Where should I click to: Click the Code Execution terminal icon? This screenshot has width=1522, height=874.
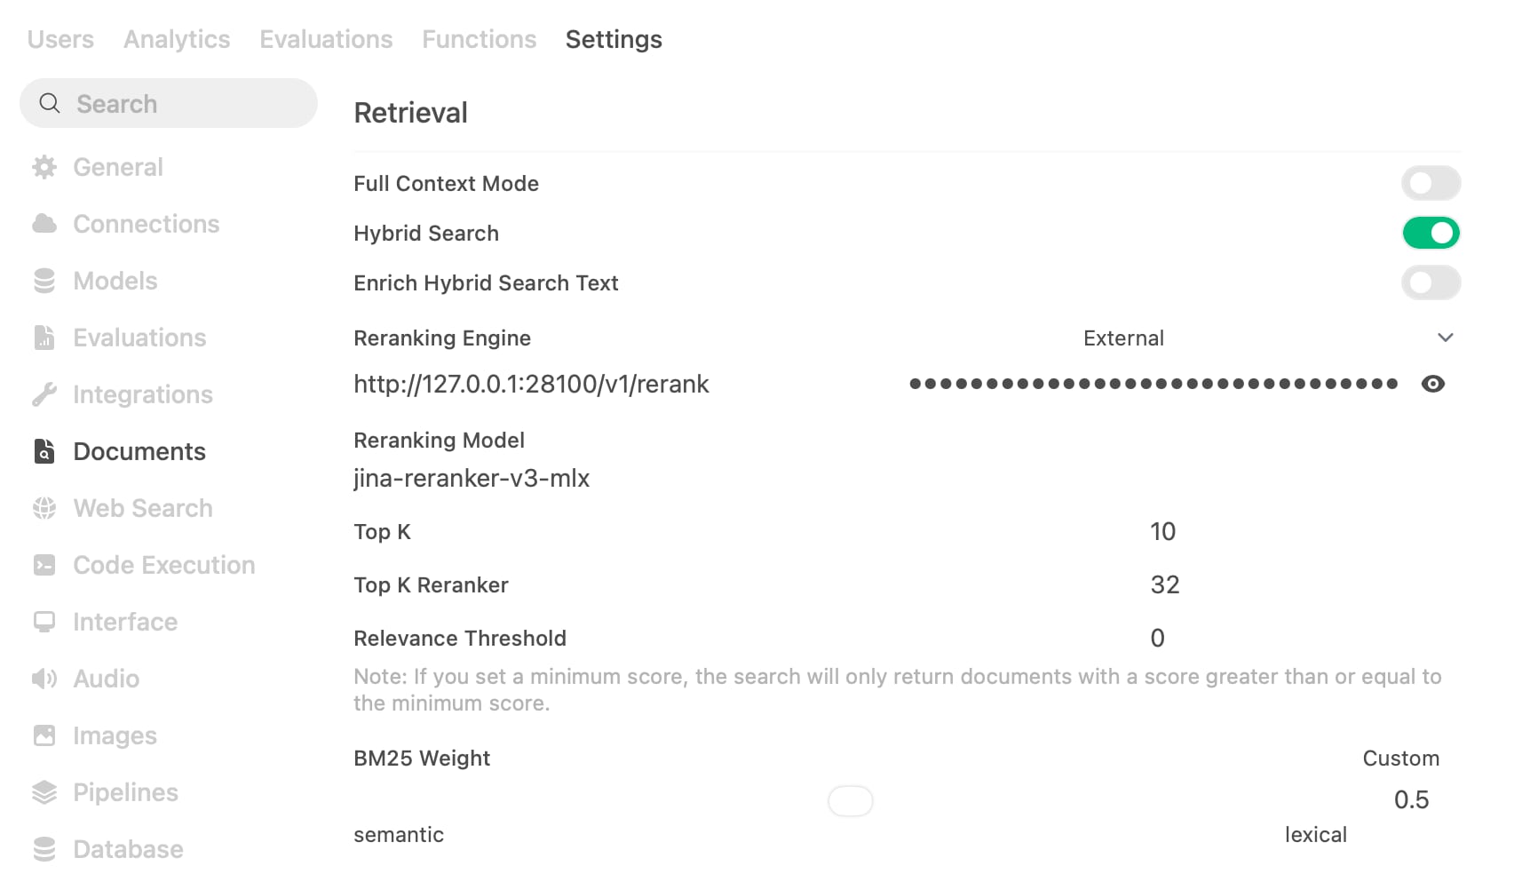pyautogui.click(x=44, y=565)
